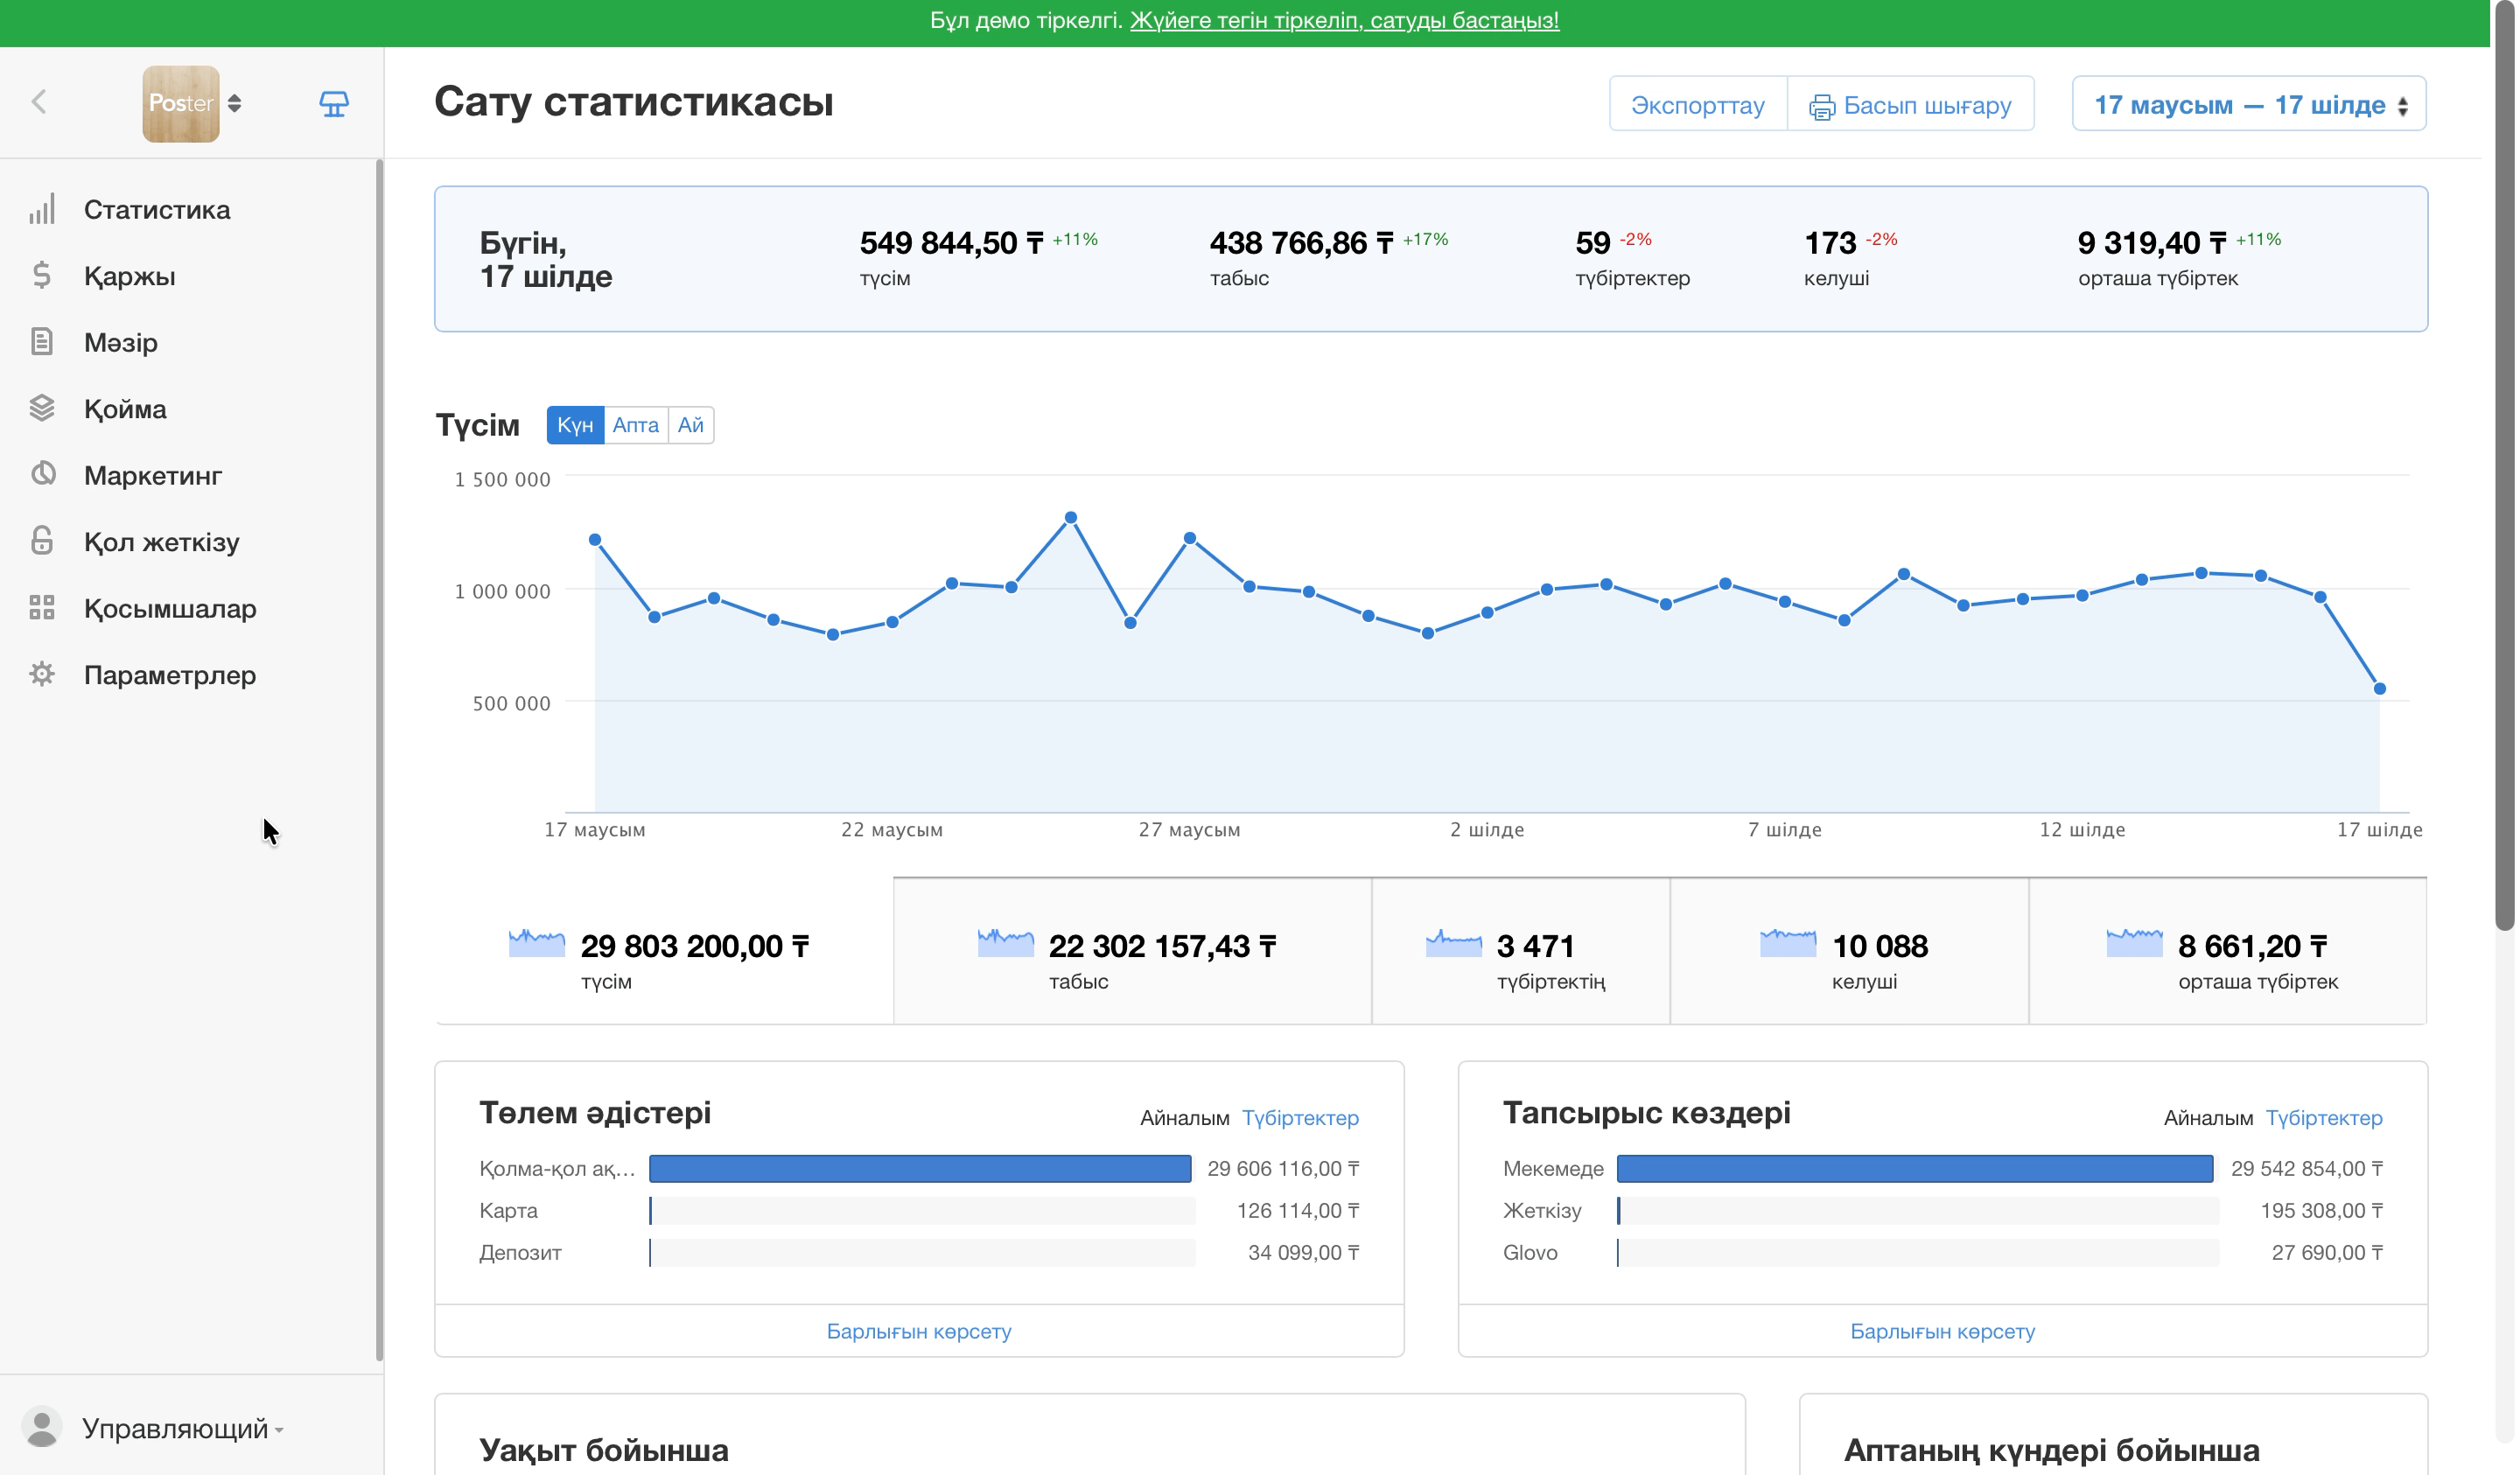Viewport: 2520px width, 1475px height.
Task: Click the Экспорттау button
Action: 1697,104
